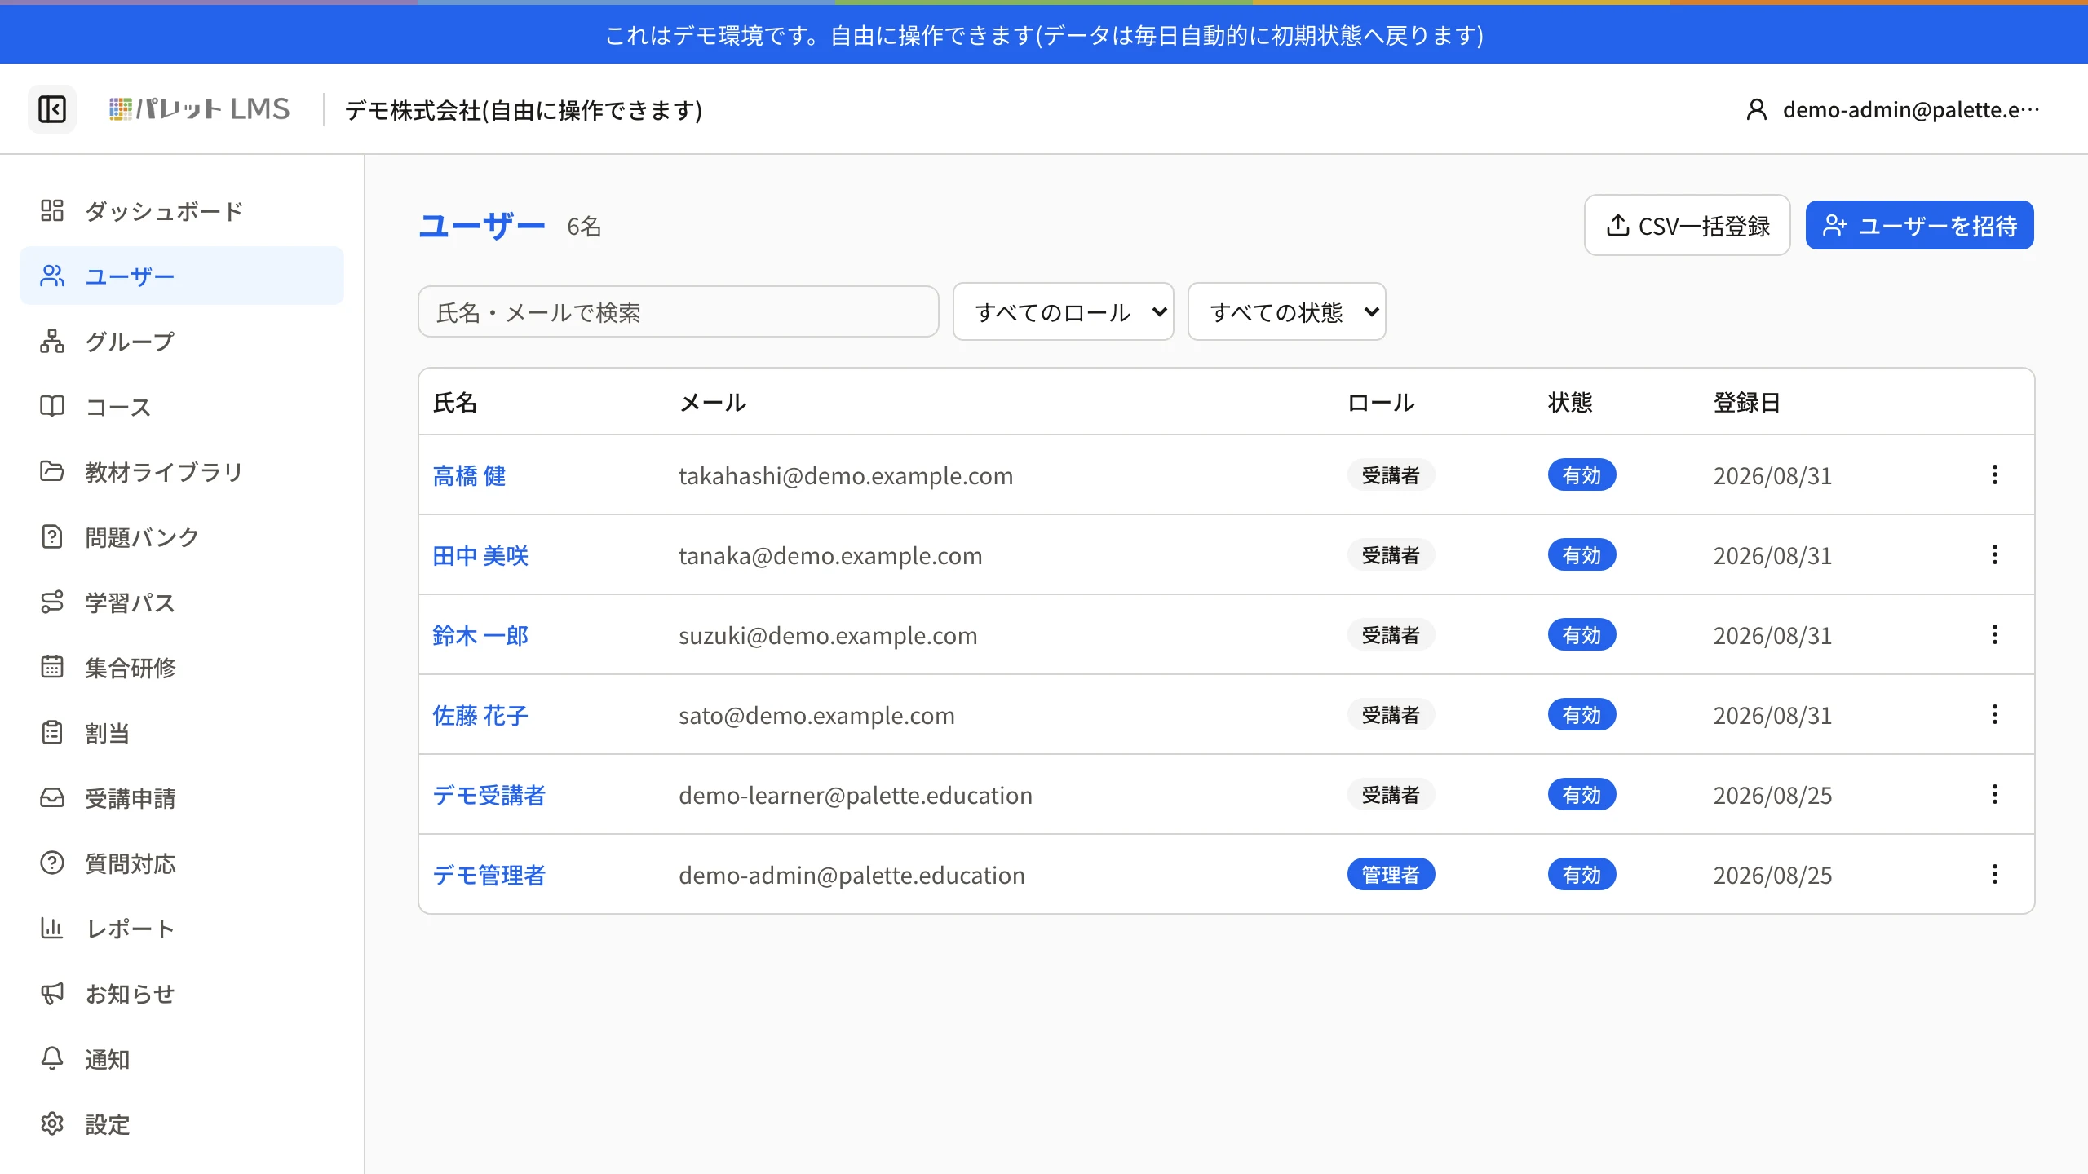
Task: Open the すべての状態 filter dropdown
Action: [1287, 311]
